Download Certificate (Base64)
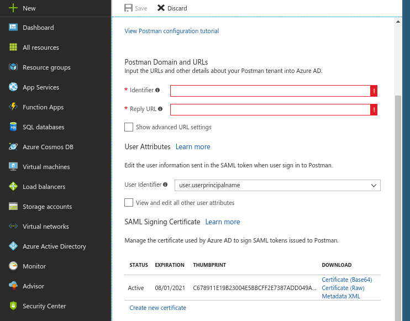 tap(347, 280)
